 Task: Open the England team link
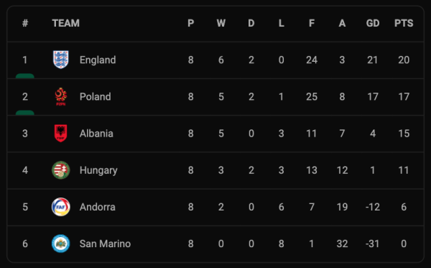coord(98,60)
